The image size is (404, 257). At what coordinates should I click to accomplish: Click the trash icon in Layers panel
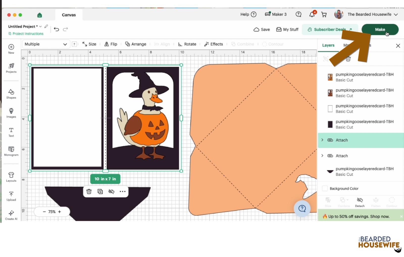[348, 59]
